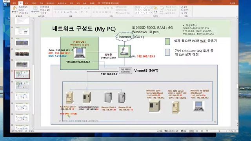Click the Win 2016 server tower icon
The image size is (251, 141).
(x=176, y=107)
